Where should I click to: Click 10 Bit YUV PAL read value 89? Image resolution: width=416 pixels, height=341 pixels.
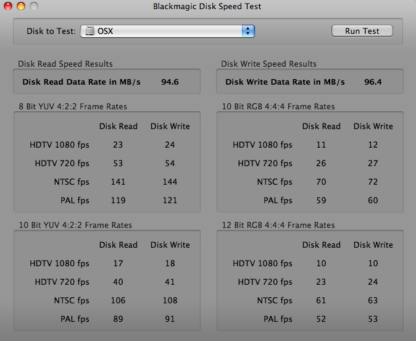click(118, 319)
